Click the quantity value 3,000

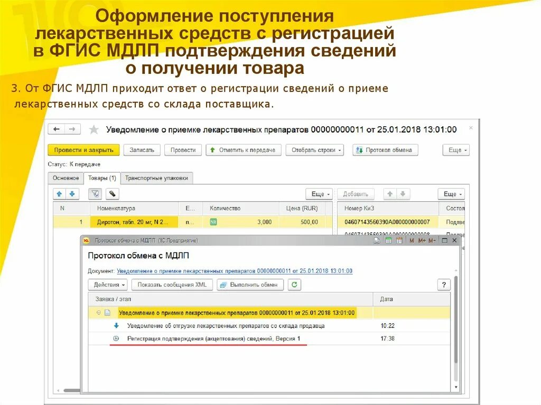coord(264,222)
